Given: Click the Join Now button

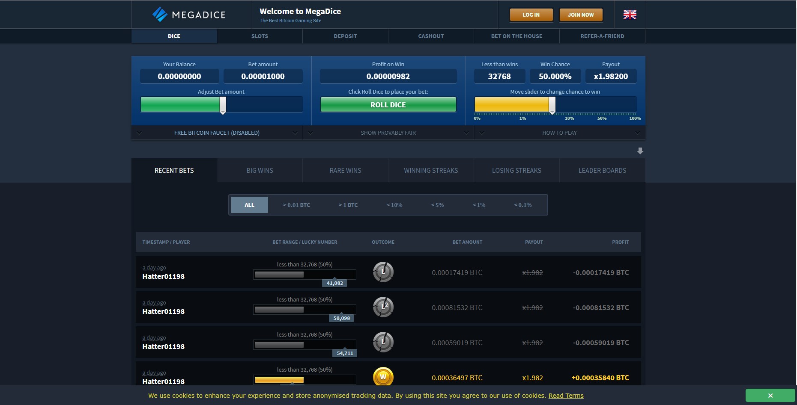Looking at the screenshot, I should pos(581,15).
